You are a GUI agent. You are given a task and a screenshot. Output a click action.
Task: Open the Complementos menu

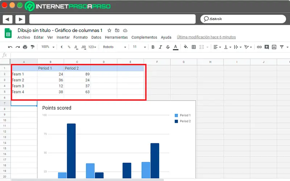144,37
